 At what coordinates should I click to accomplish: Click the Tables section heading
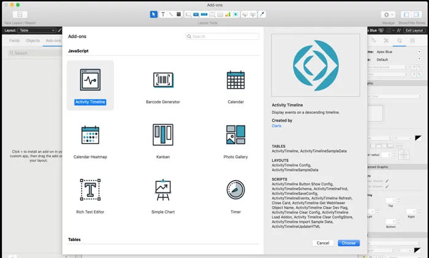coord(74,240)
